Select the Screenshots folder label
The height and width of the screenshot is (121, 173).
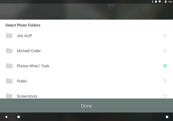pyautogui.click(x=27, y=96)
